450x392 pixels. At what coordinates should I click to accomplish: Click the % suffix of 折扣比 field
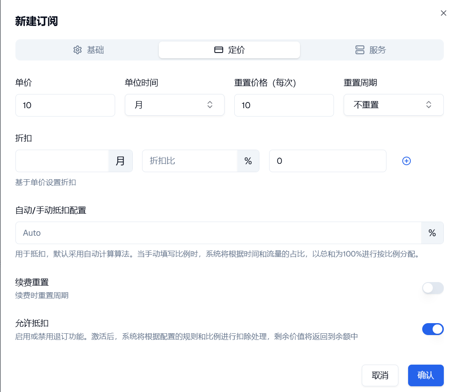click(x=248, y=161)
